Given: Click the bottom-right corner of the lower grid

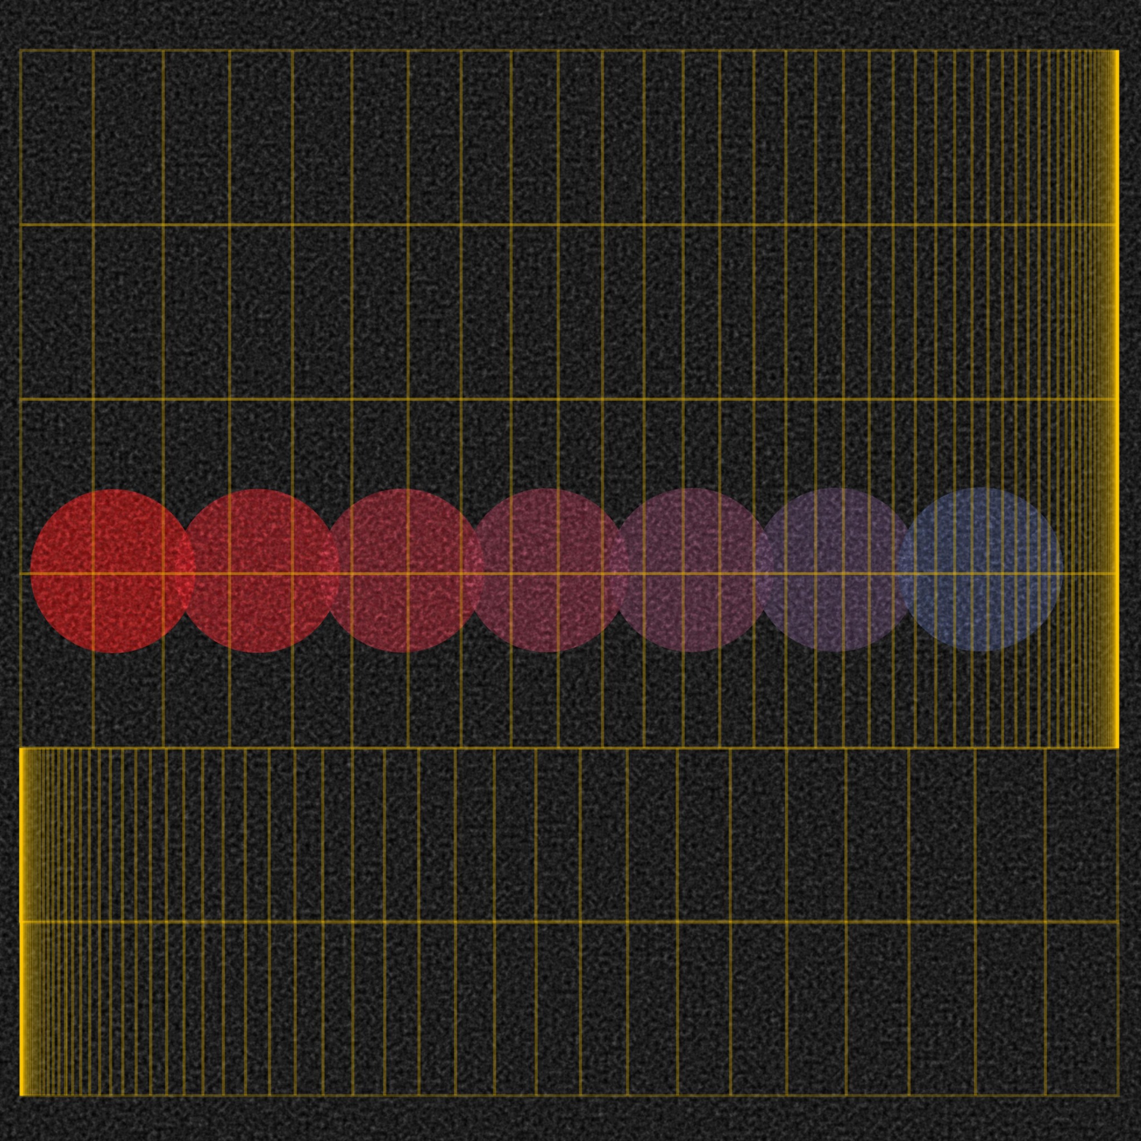Looking at the screenshot, I should (x=1118, y=1096).
